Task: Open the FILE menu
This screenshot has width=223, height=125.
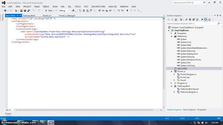Action: pos(3,7)
